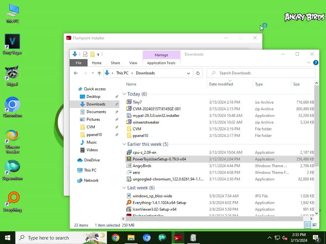Switch to details view layout button
326x244 pixels.
(x=308, y=225)
